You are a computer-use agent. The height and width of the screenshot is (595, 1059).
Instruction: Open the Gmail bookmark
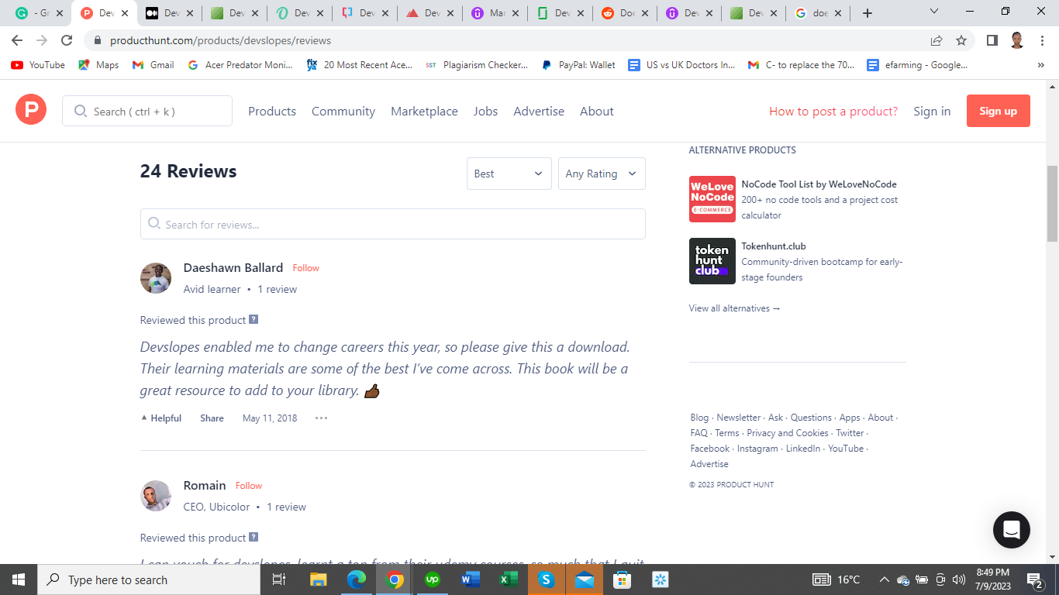154,65
